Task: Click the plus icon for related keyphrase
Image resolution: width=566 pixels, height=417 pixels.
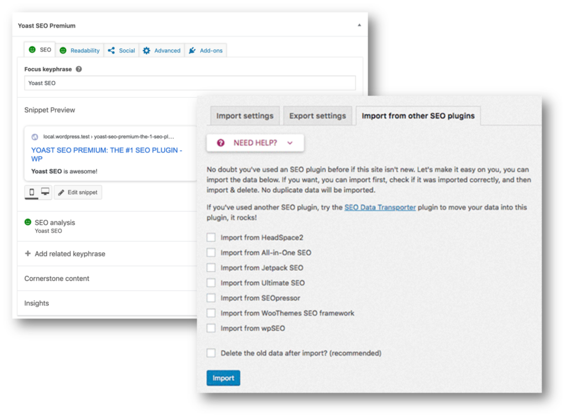Action: [x=28, y=254]
